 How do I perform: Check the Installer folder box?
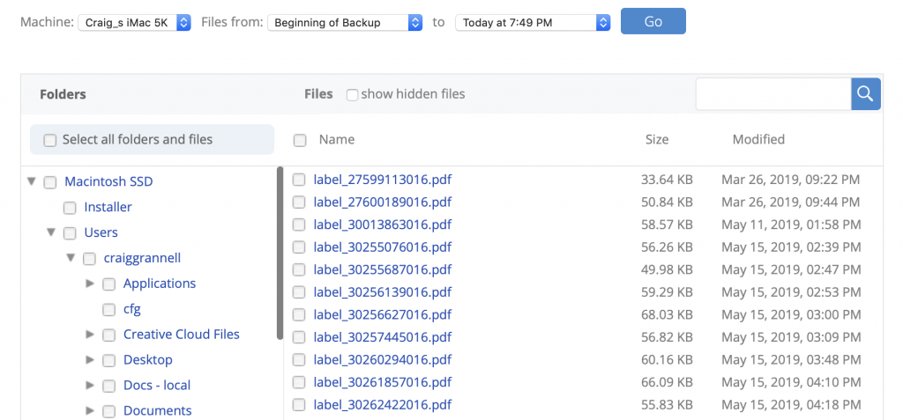point(70,208)
